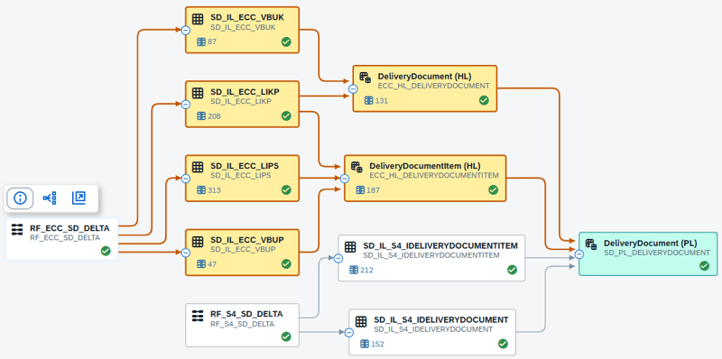Collapse inputs of SD_IL_S4_IDELIVERYDOCUMENTITEM node
The width and height of the screenshot is (722, 359).
(338, 259)
